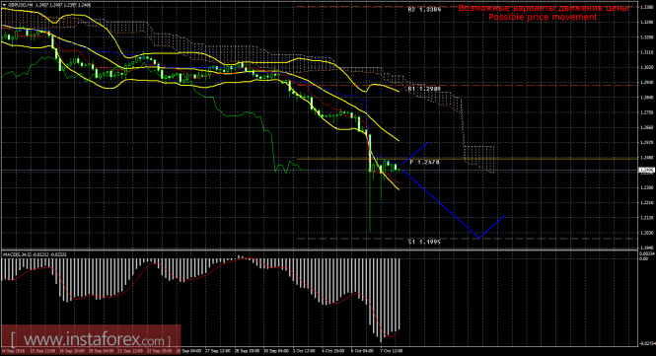This screenshot has width=656, height=356.
Task: Click the blue bounce segment rising from S1
Action: click(492, 227)
